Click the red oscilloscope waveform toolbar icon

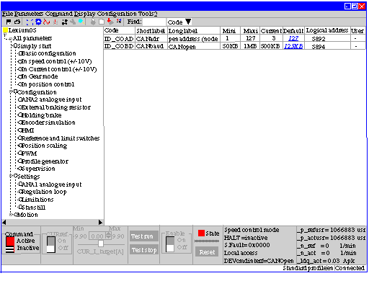coord(47,22)
